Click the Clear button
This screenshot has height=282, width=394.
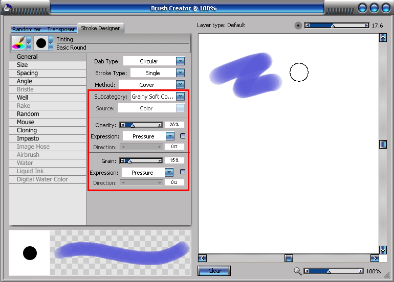[214, 271]
